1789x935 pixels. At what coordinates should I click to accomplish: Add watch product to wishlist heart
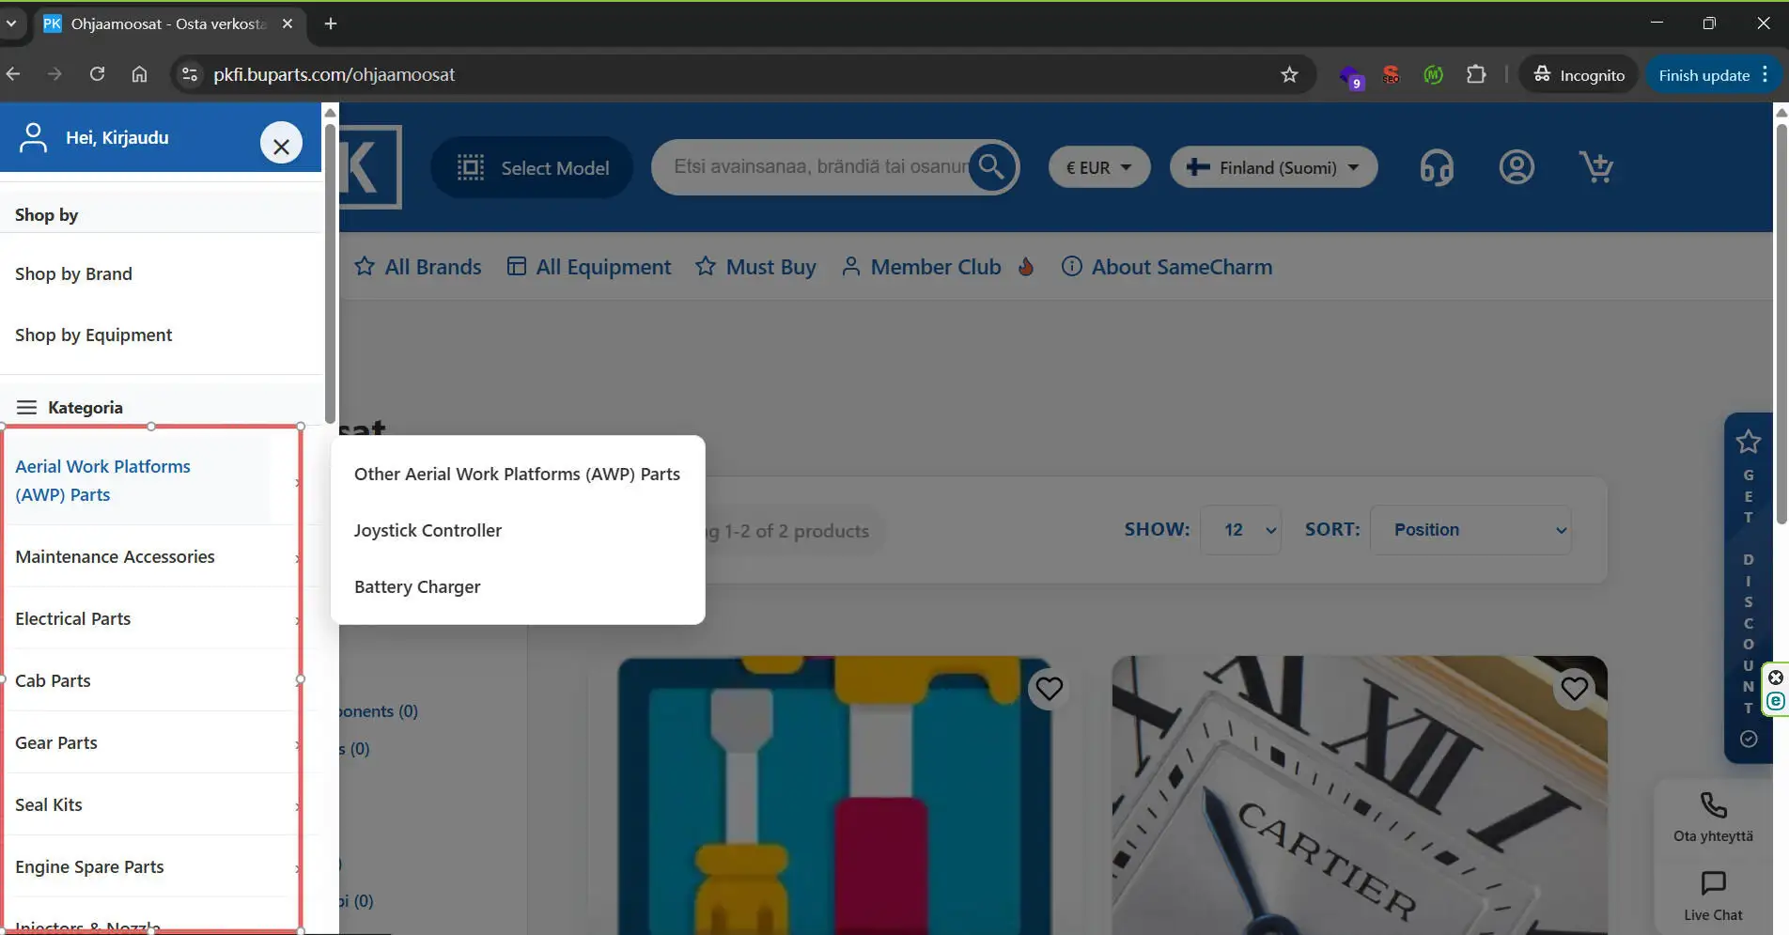[1574, 689]
